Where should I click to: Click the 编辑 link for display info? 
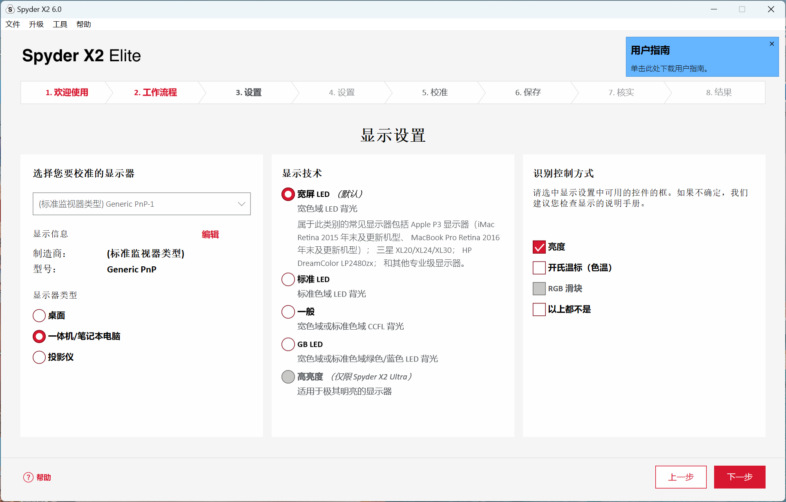(210, 234)
